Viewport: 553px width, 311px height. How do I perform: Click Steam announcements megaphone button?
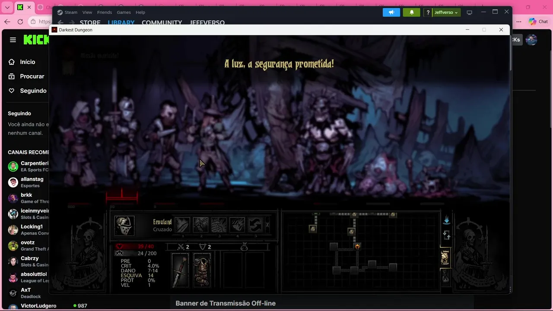click(x=391, y=12)
